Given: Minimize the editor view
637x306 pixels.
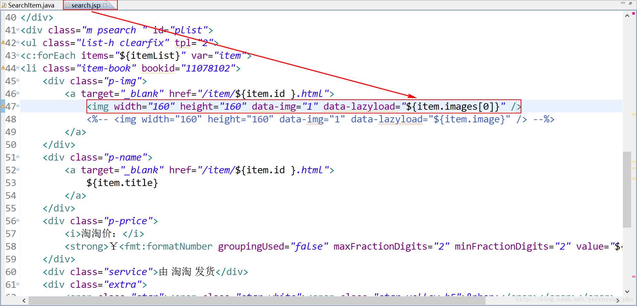Looking at the screenshot, I should [x=623, y=3].
